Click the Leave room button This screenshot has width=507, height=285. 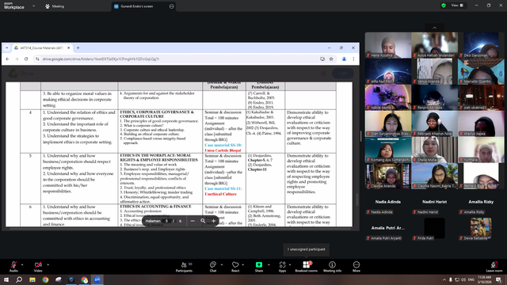point(494,267)
